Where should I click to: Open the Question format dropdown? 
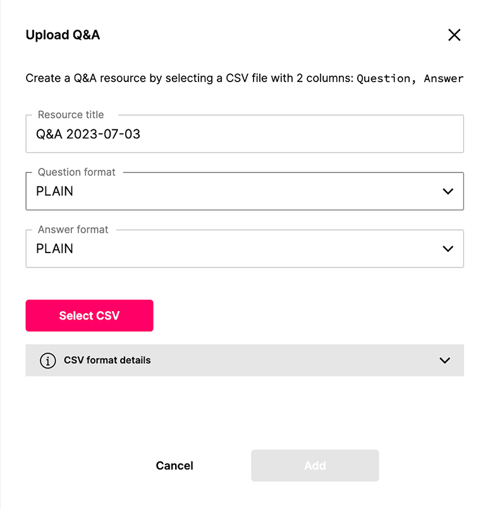pos(244,191)
